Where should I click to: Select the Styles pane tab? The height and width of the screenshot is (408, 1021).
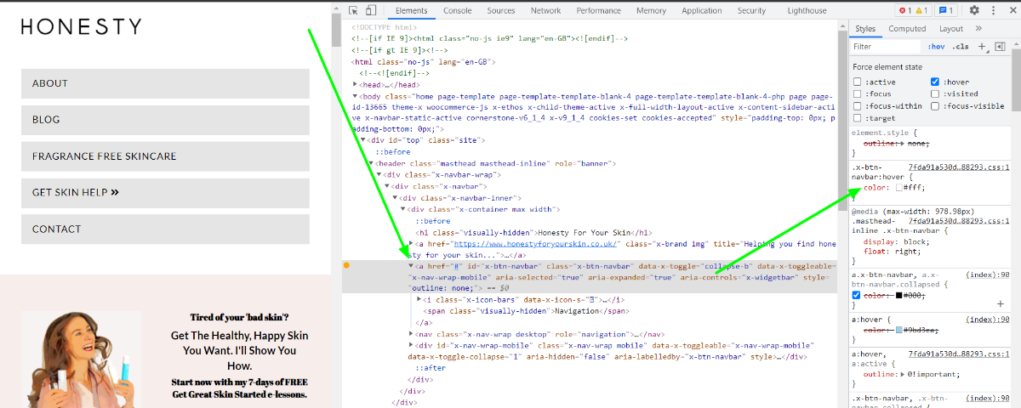865,29
